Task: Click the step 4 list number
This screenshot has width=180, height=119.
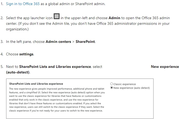Action: coord(2,54)
